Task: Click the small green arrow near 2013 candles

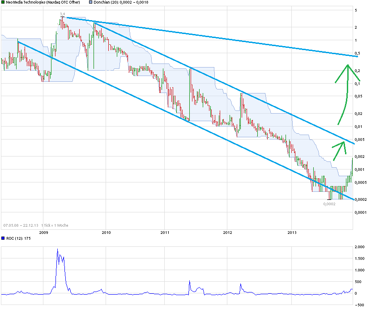Action: [x=339, y=150]
